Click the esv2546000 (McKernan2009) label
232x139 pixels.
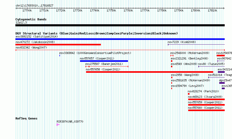pos(190,53)
